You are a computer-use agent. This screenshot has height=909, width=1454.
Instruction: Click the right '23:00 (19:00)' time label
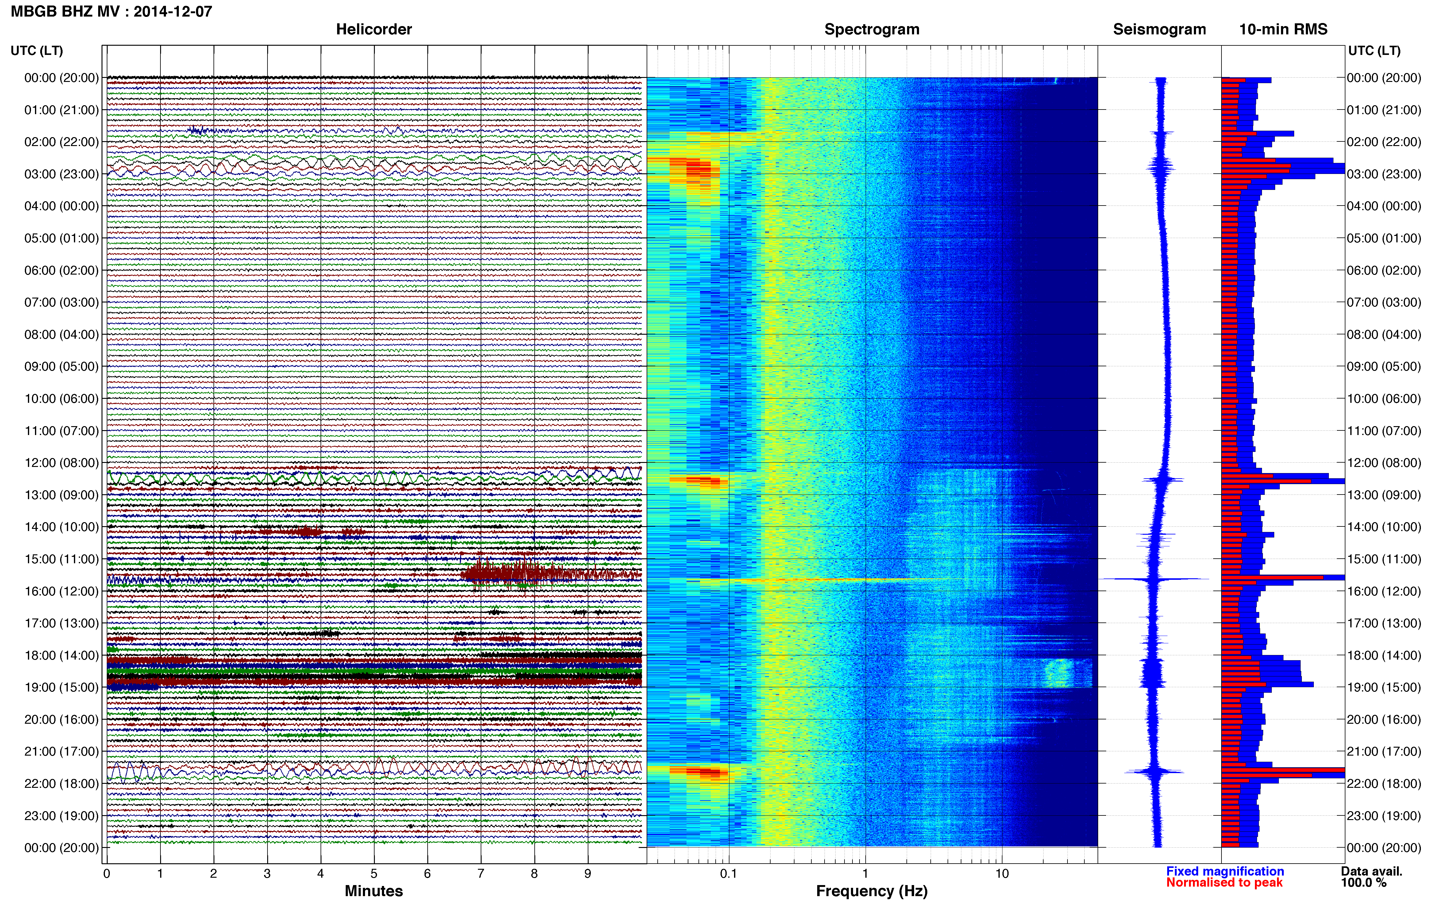(x=1384, y=816)
